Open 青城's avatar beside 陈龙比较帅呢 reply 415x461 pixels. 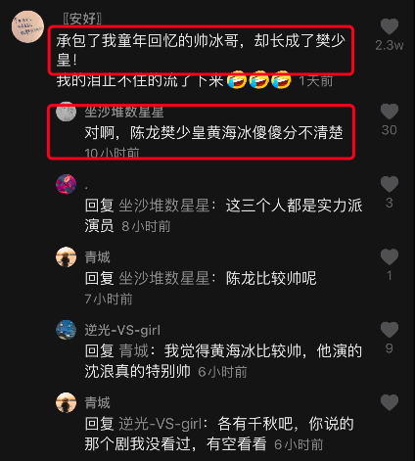pos(67,257)
